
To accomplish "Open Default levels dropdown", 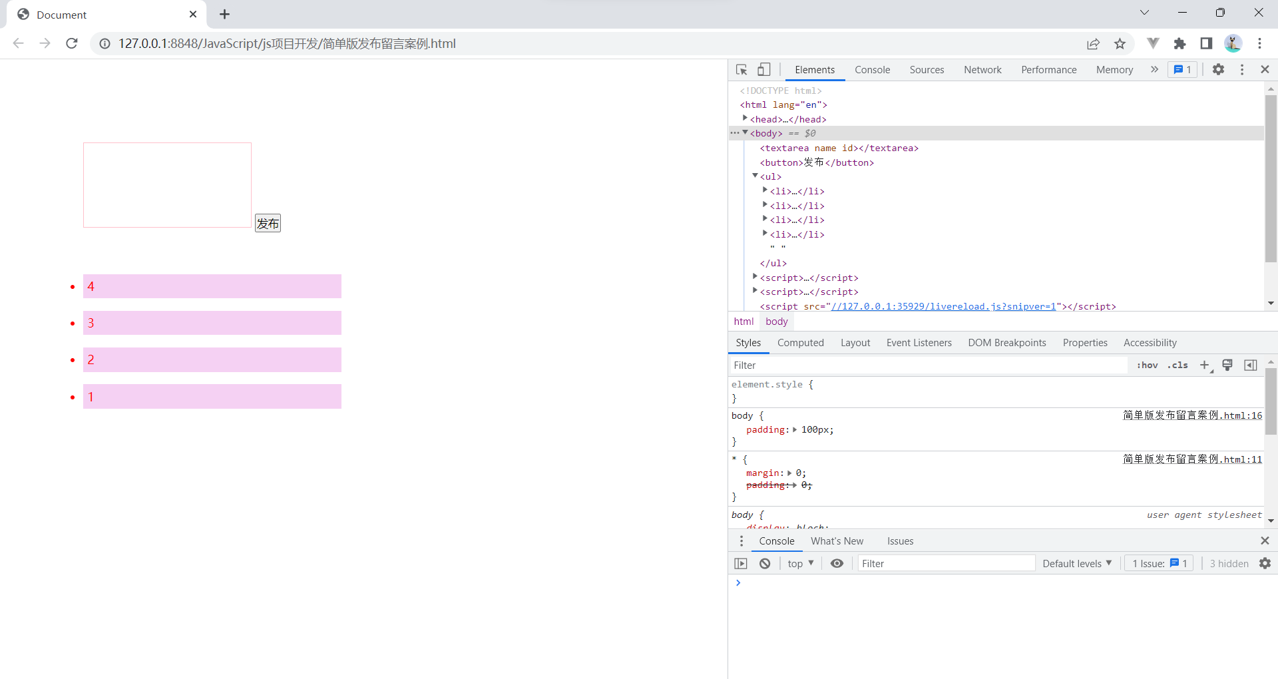I will pyautogui.click(x=1077, y=564).
